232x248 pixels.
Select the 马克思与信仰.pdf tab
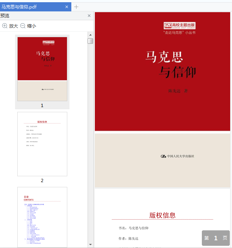(36, 7)
